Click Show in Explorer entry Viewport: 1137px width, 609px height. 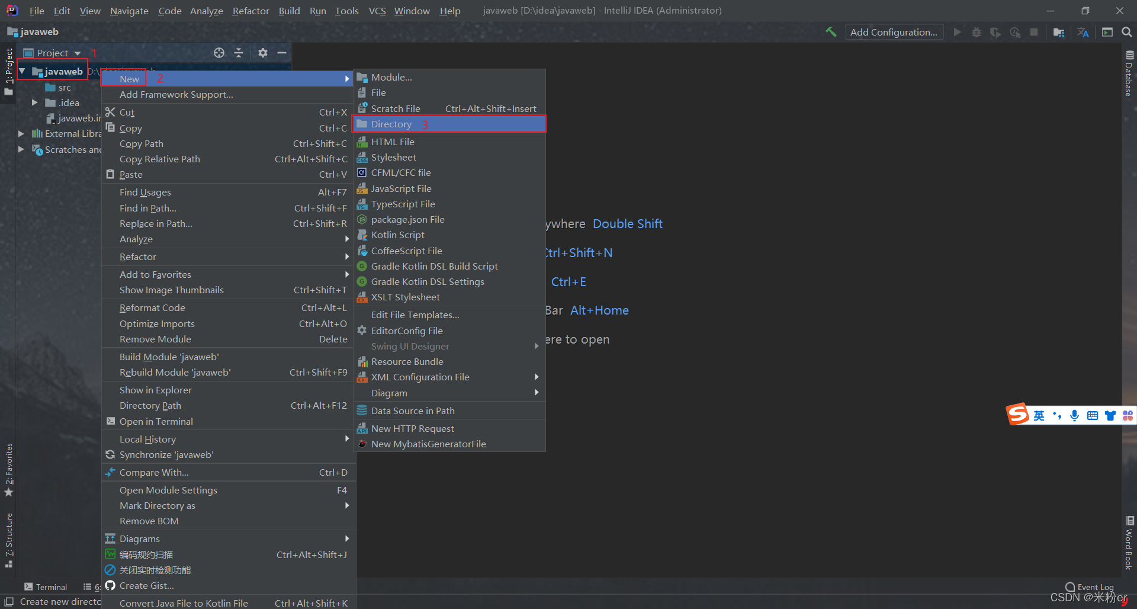[x=229, y=390]
